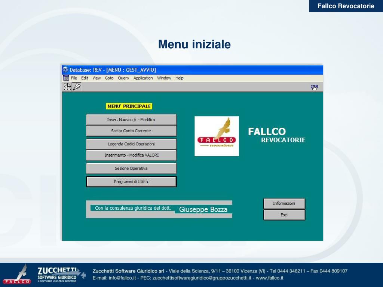The width and height of the screenshot is (383, 287).
Task: Click the Con la consulenza giuridica text
Action: [x=133, y=208]
